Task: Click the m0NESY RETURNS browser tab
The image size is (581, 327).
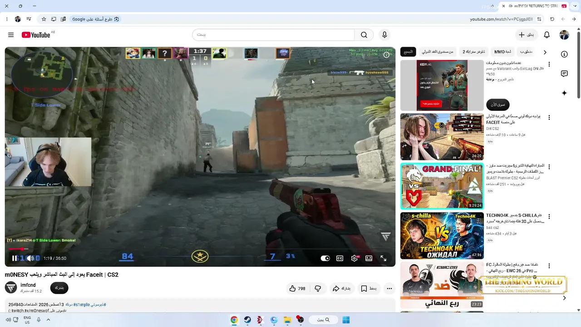Action: click(x=534, y=6)
